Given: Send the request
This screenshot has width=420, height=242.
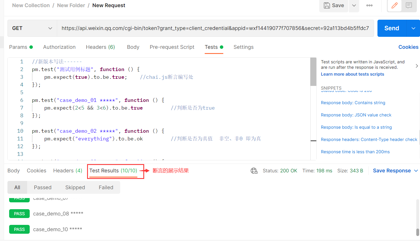Looking at the screenshot, I should point(392,28).
